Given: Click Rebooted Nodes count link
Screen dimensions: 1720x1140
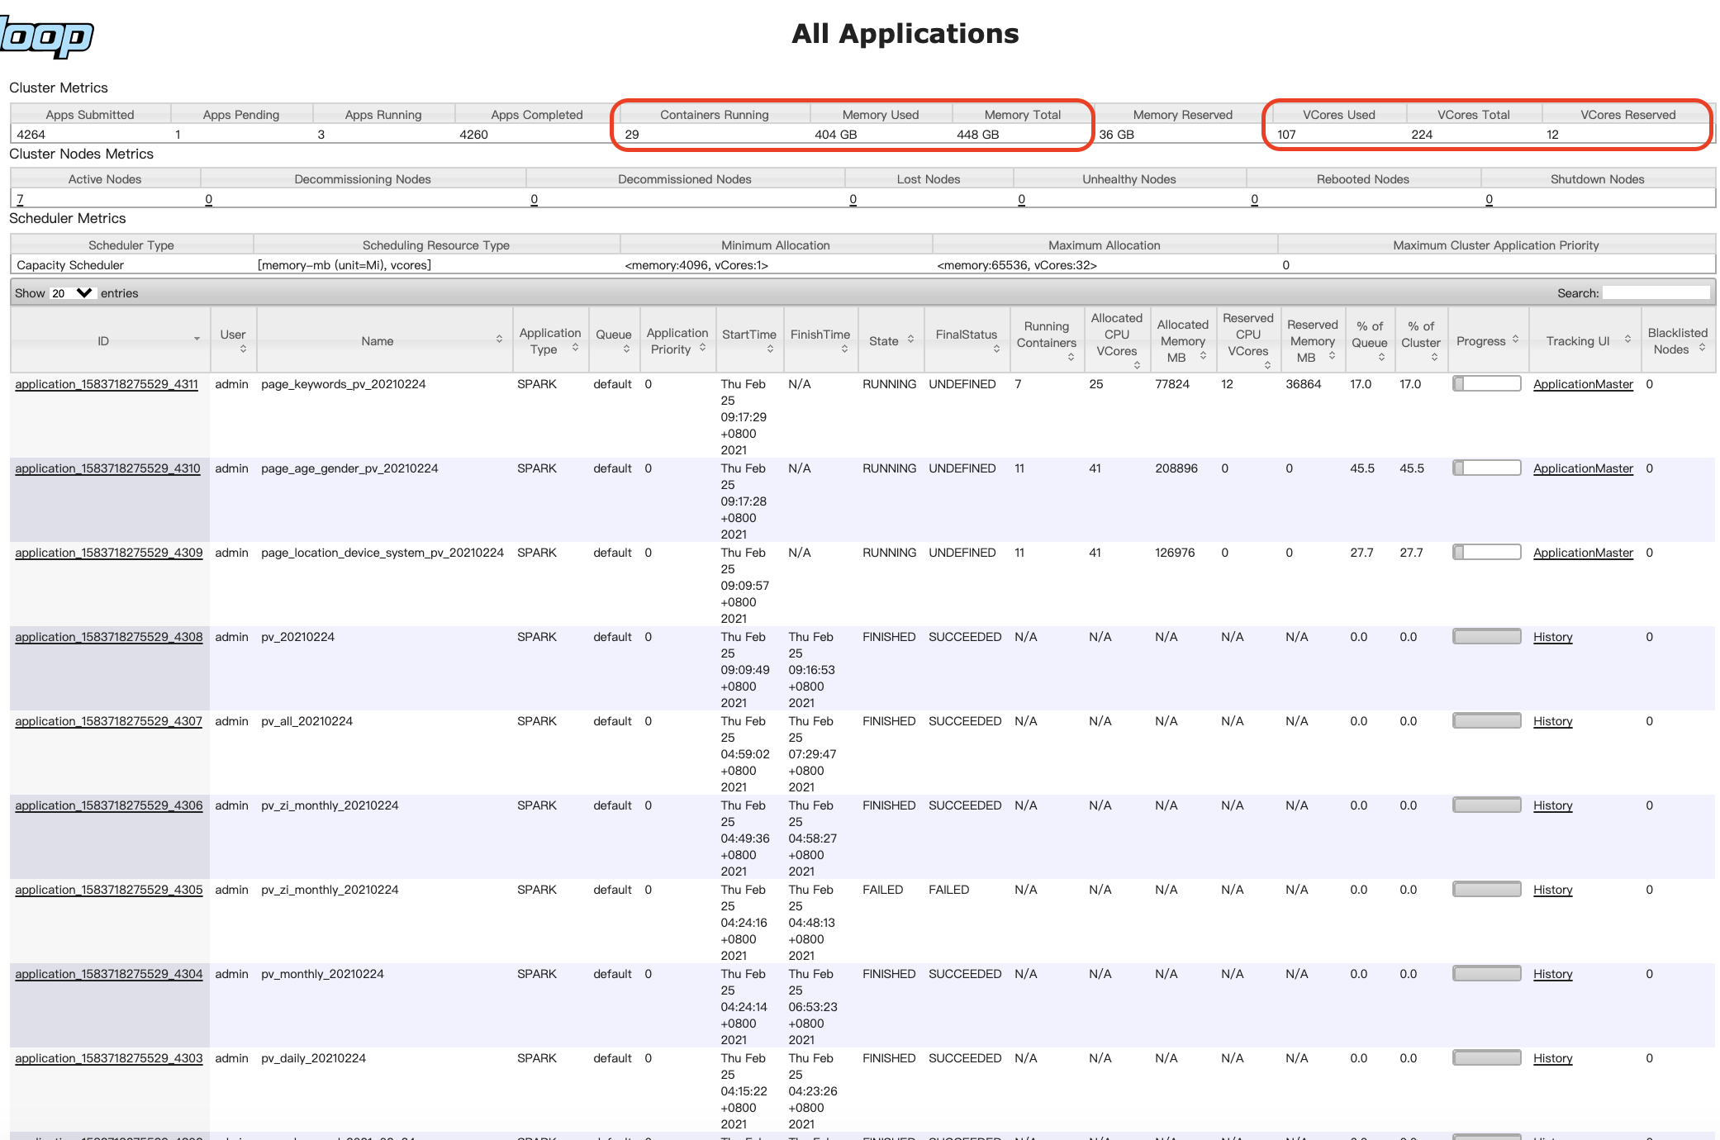Looking at the screenshot, I should [x=1254, y=199].
